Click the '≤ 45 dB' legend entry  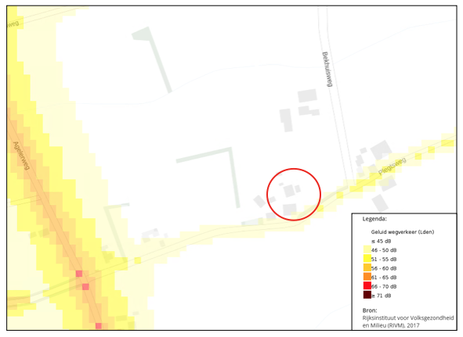pyautogui.click(x=381, y=241)
